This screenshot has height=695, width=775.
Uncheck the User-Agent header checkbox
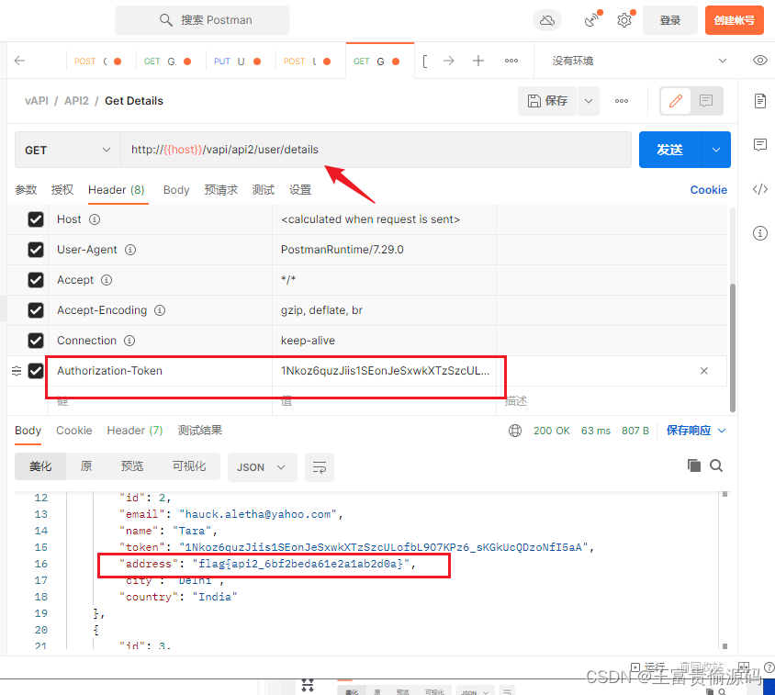tap(36, 250)
